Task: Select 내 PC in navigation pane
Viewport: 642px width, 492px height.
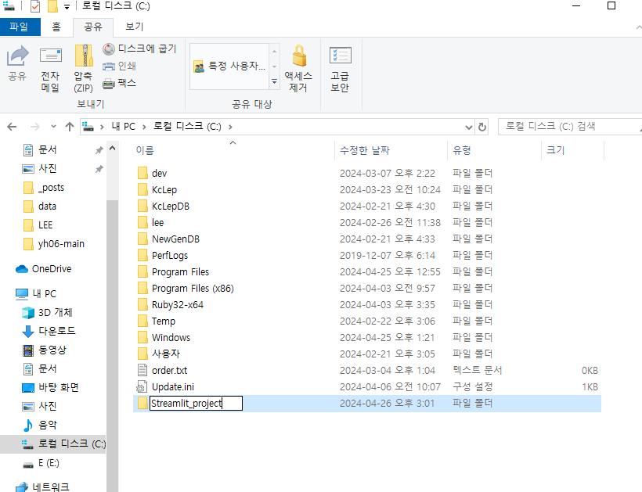Action: coord(36,293)
